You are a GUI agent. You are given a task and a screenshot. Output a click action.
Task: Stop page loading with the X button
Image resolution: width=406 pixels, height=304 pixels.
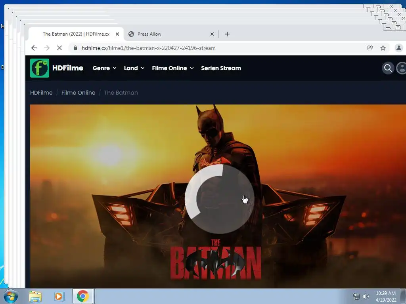(59, 48)
